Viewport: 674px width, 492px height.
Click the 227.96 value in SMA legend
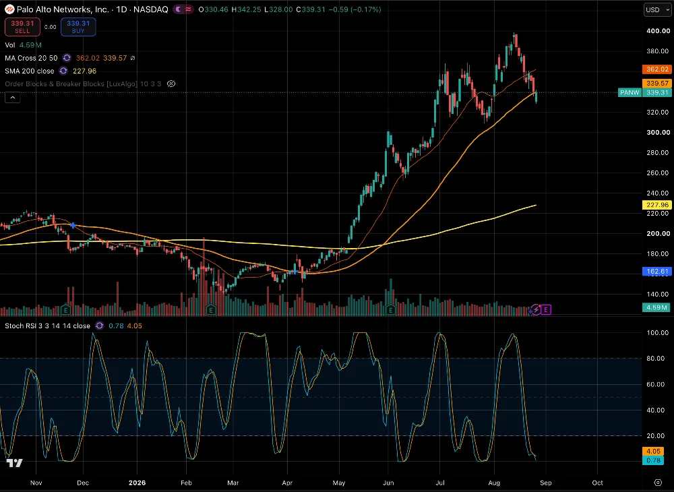[85, 71]
